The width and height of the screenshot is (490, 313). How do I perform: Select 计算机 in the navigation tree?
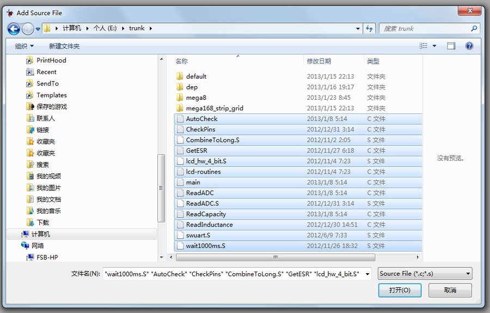40,234
